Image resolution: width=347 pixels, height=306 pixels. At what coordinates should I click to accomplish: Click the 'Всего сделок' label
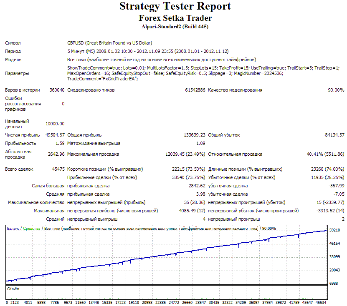pos(19,169)
